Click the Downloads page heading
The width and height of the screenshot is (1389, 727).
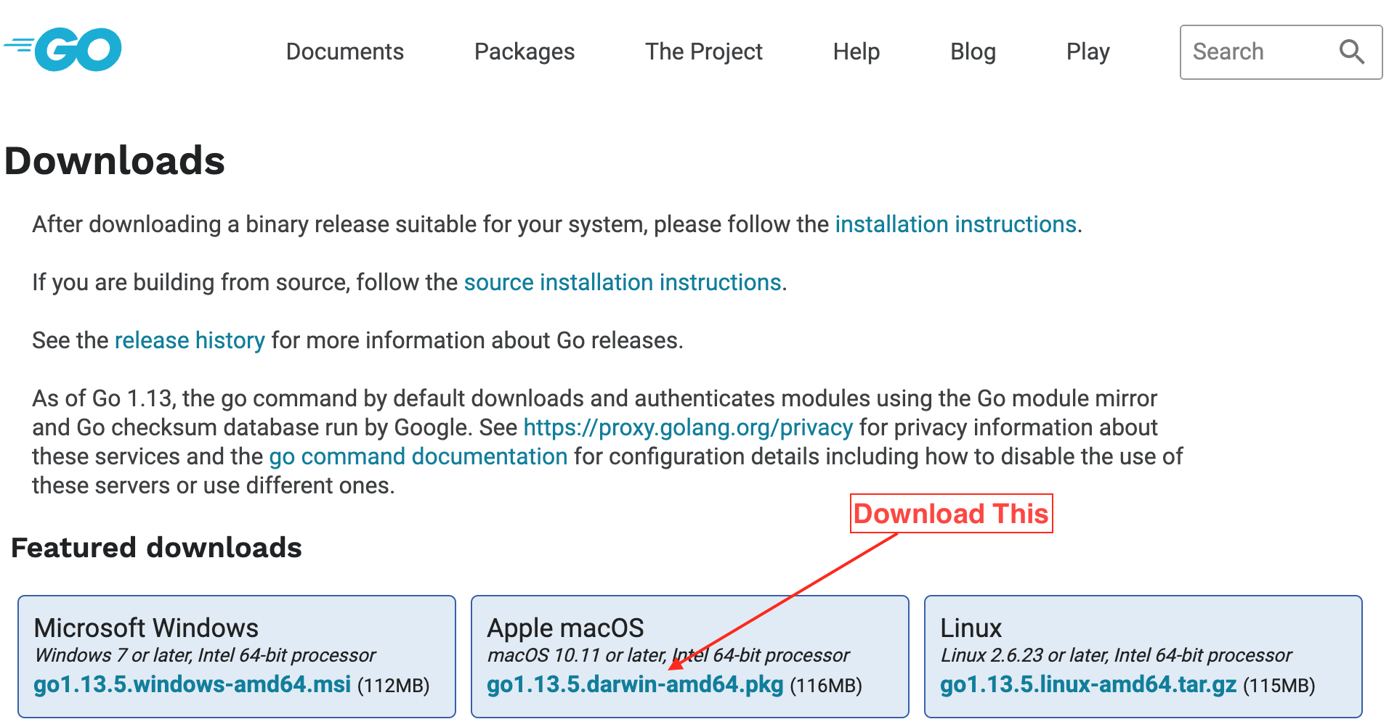[115, 160]
